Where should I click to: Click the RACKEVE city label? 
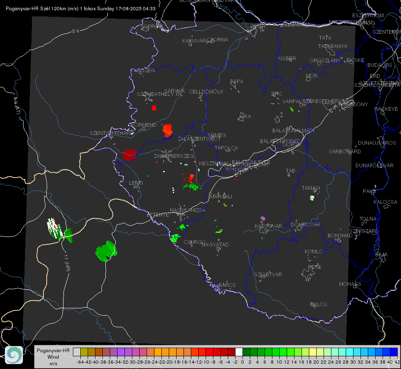pos(386,109)
